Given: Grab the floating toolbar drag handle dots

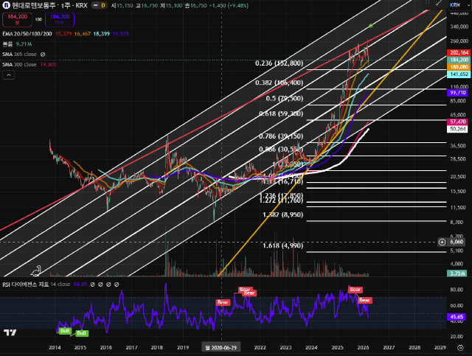Looking at the screenshot, I should click(427, 2).
